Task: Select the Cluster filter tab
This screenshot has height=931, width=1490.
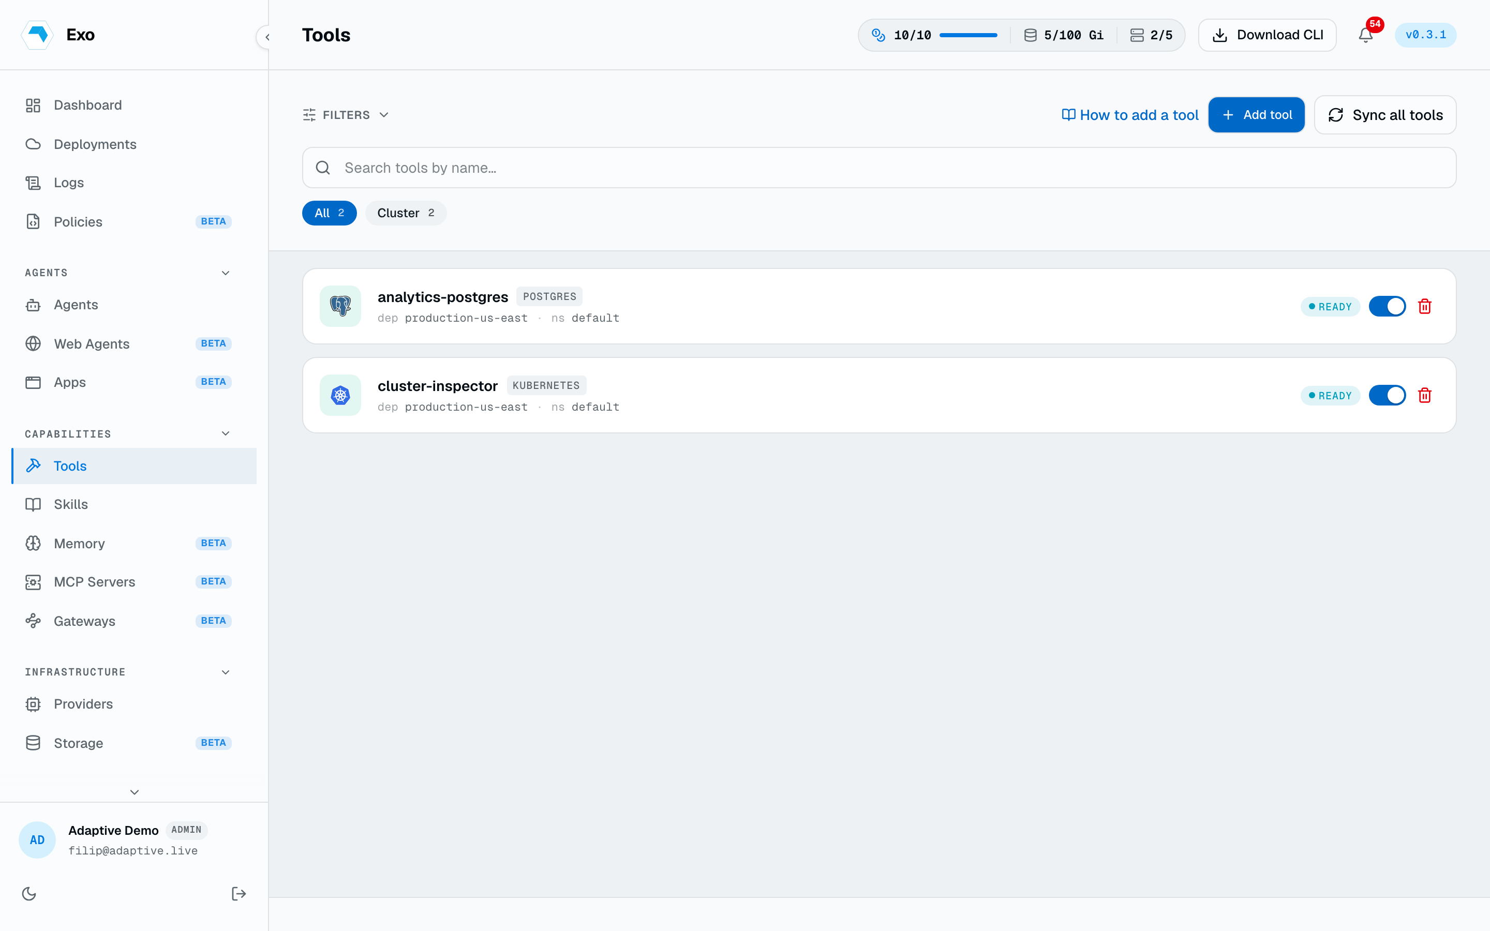Action: (x=406, y=213)
